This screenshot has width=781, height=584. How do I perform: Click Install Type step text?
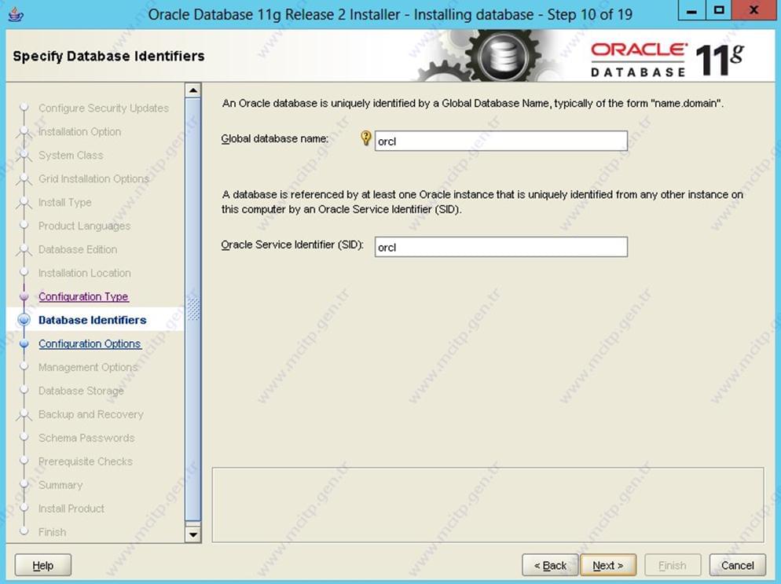click(x=64, y=202)
